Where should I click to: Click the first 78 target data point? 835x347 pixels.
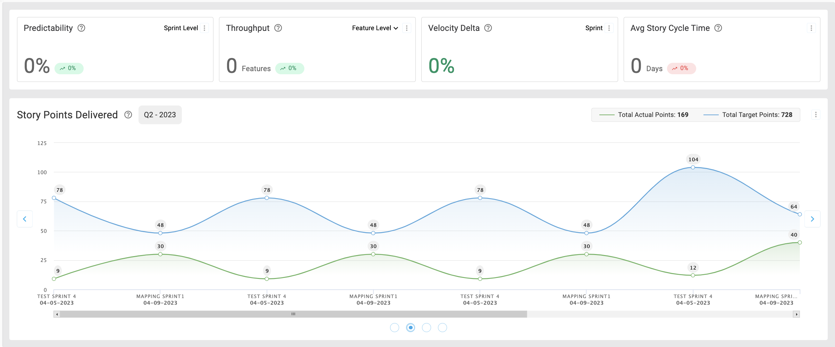coord(54,198)
